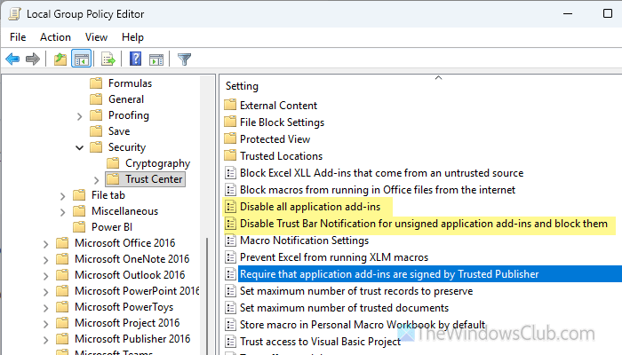Select Disable all application add-ins policy
The height and width of the screenshot is (355, 622).
pyautogui.click(x=310, y=207)
